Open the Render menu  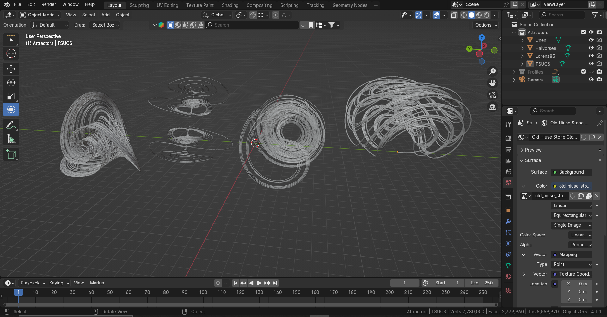coord(48,4)
